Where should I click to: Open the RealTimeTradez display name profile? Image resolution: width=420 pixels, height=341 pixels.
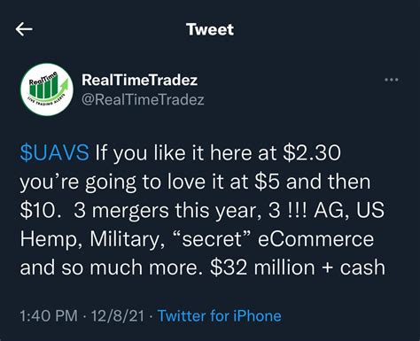[x=139, y=80]
